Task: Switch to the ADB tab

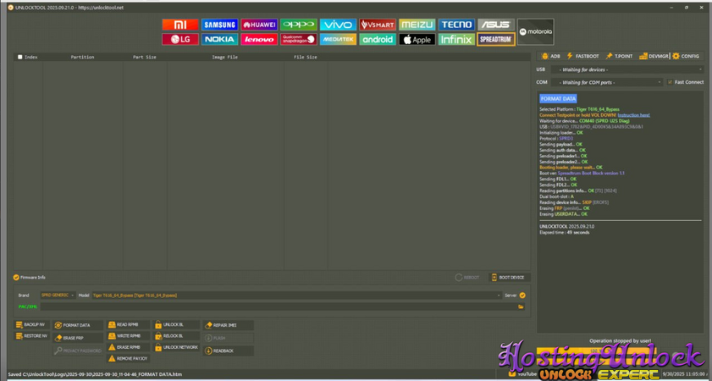Action: pos(550,56)
